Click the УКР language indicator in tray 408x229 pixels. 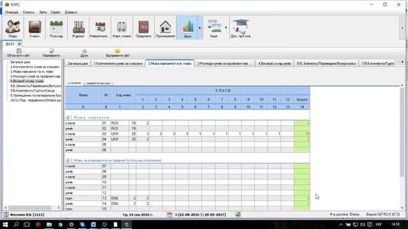pos(379,225)
